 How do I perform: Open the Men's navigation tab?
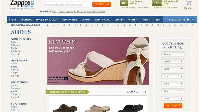point(146,20)
